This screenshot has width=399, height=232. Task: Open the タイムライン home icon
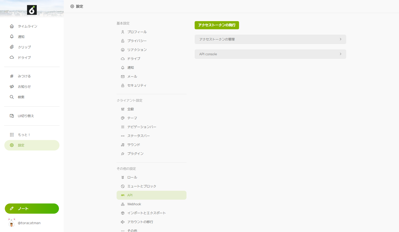tap(12, 26)
